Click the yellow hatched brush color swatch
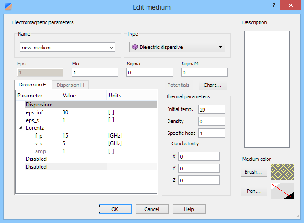This screenshot has height=223, width=304. click(282, 172)
